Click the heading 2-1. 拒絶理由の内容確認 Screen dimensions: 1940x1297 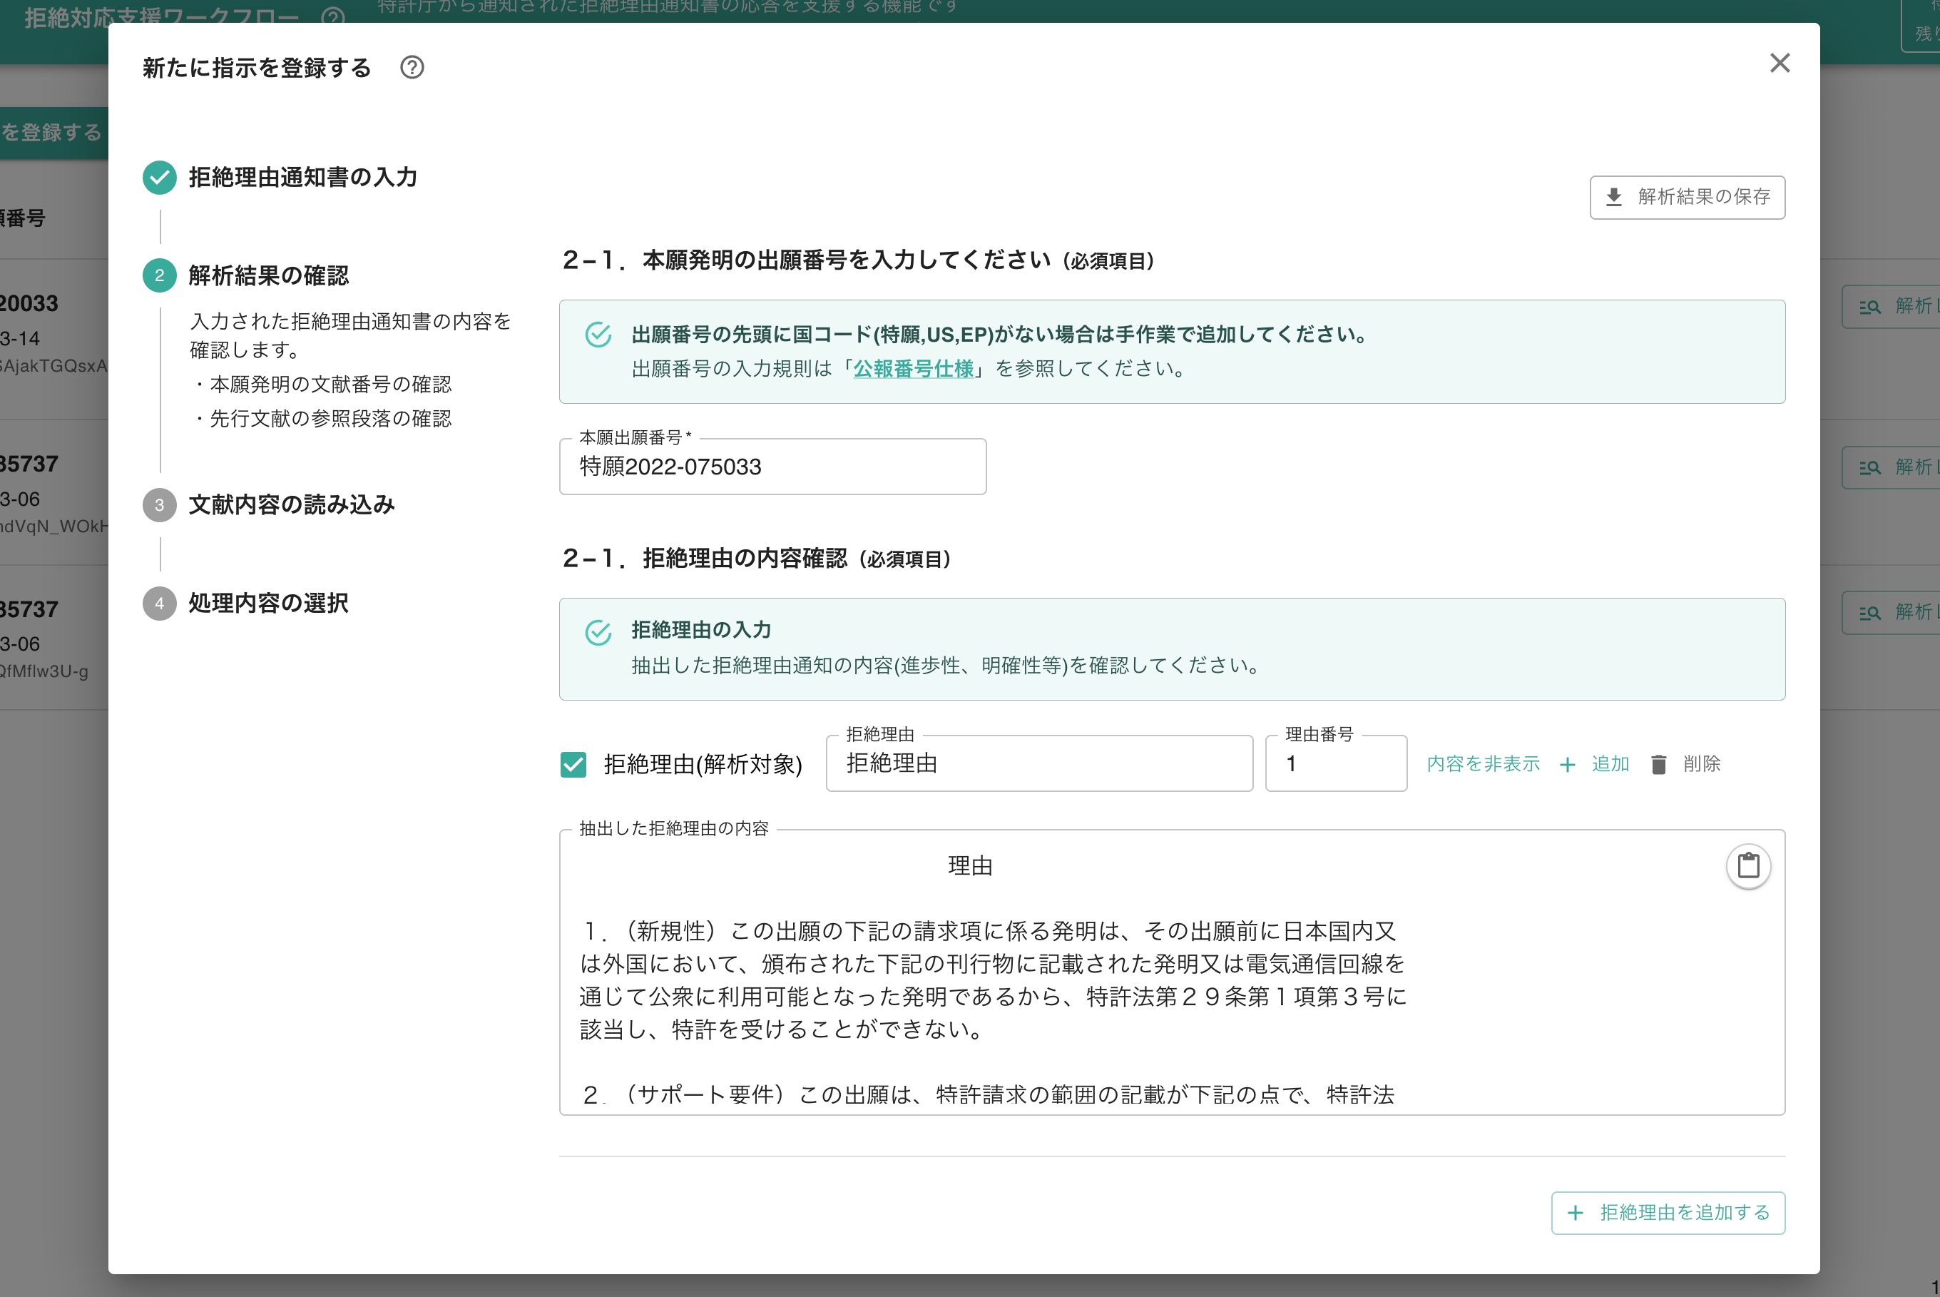click(757, 559)
